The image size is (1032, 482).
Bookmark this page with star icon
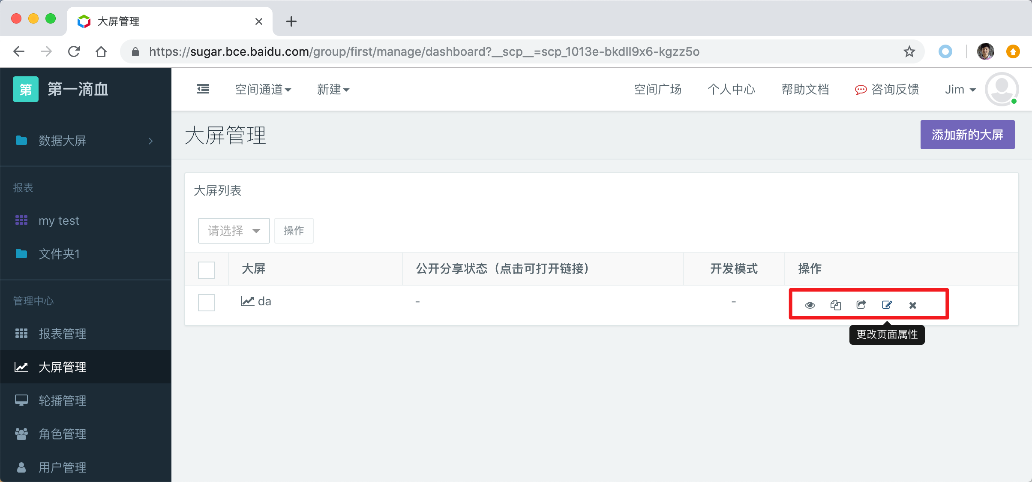(x=909, y=51)
